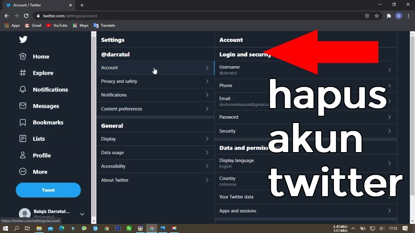Open Country Indonesia setting
Viewport: 415px width, 233px height.
click(x=305, y=181)
